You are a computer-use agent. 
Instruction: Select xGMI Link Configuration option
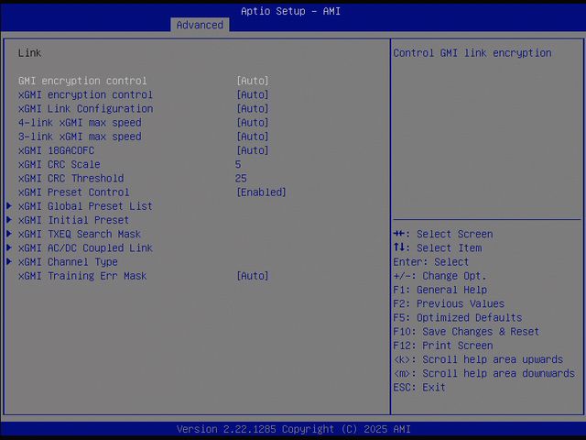[x=85, y=108]
